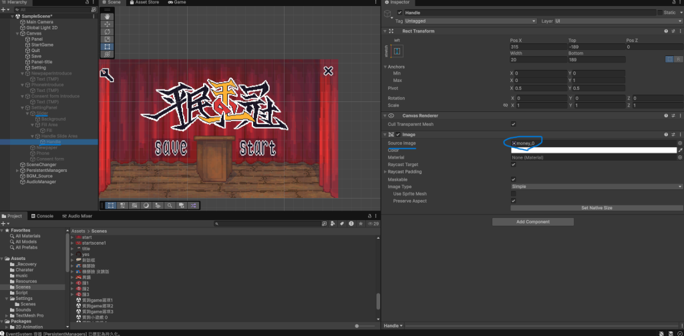This screenshot has height=336, width=684.
Task: Open the Audio Mixer tab
Action: [x=77, y=216]
